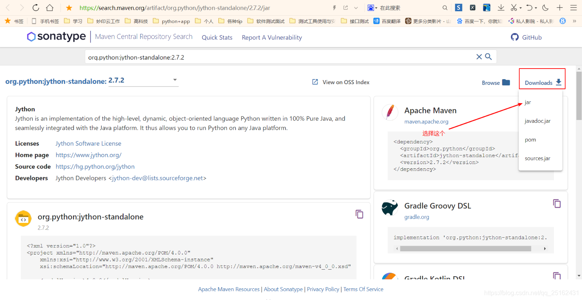Viewport: 582px width, 300px height.
Task: Open Maven Central Repository Search link
Action: [144, 37]
